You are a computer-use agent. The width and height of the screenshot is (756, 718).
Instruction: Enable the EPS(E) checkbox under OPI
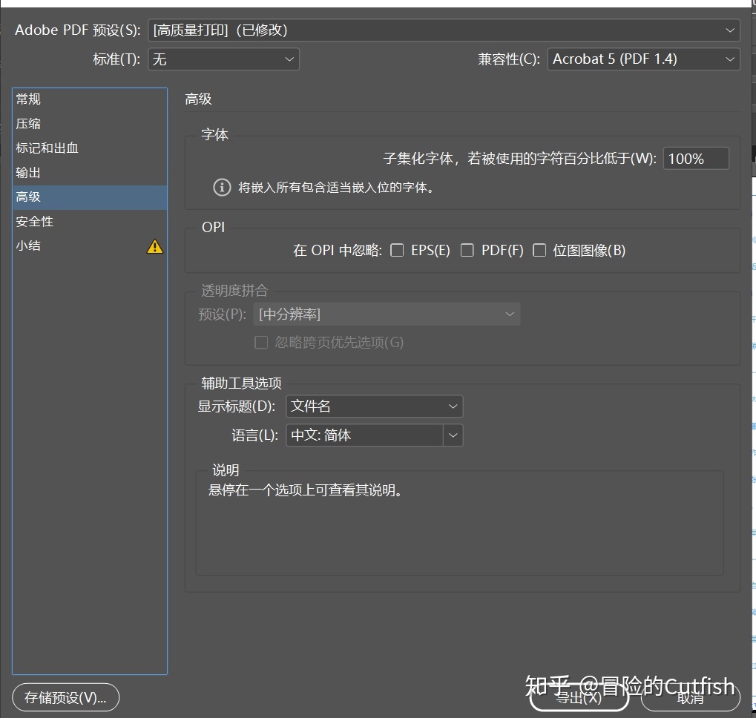397,250
